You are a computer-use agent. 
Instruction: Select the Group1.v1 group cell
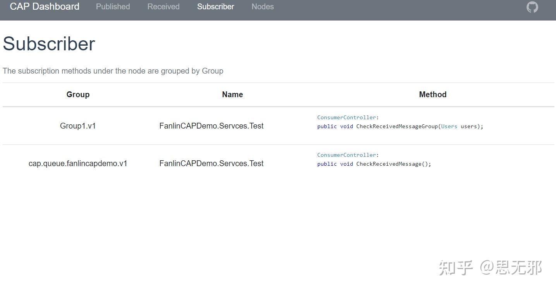(x=78, y=126)
